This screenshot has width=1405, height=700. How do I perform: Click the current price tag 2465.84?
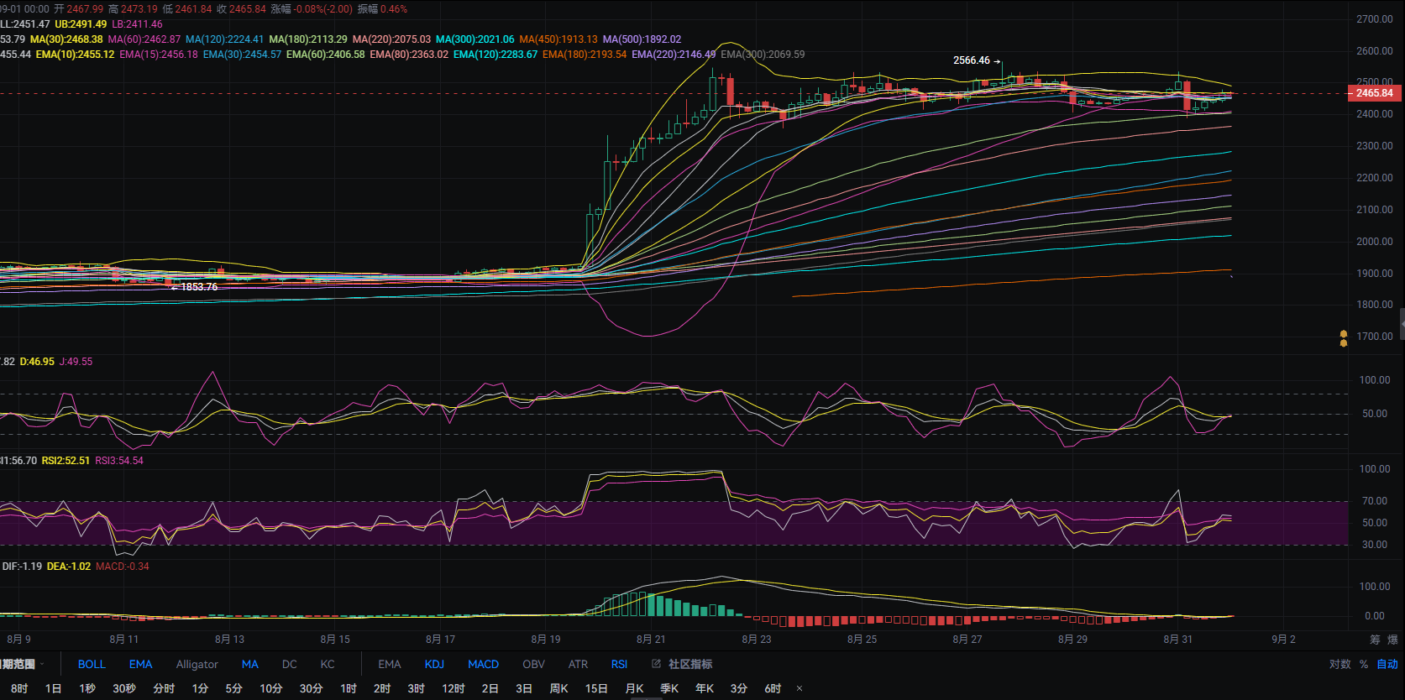[1375, 93]
